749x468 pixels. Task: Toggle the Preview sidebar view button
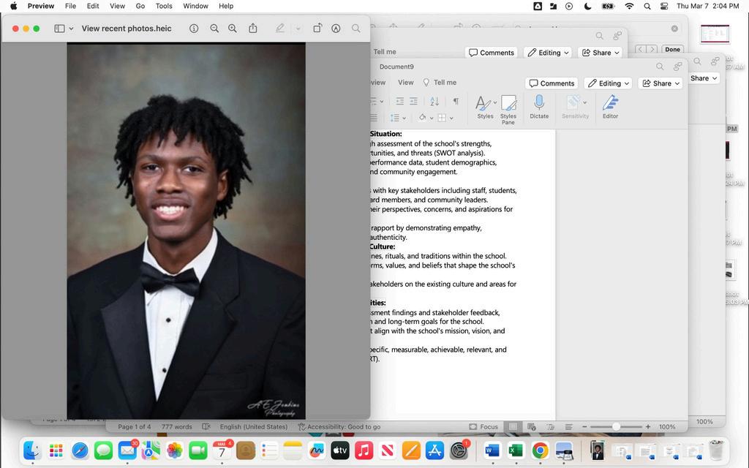(59, 29)
